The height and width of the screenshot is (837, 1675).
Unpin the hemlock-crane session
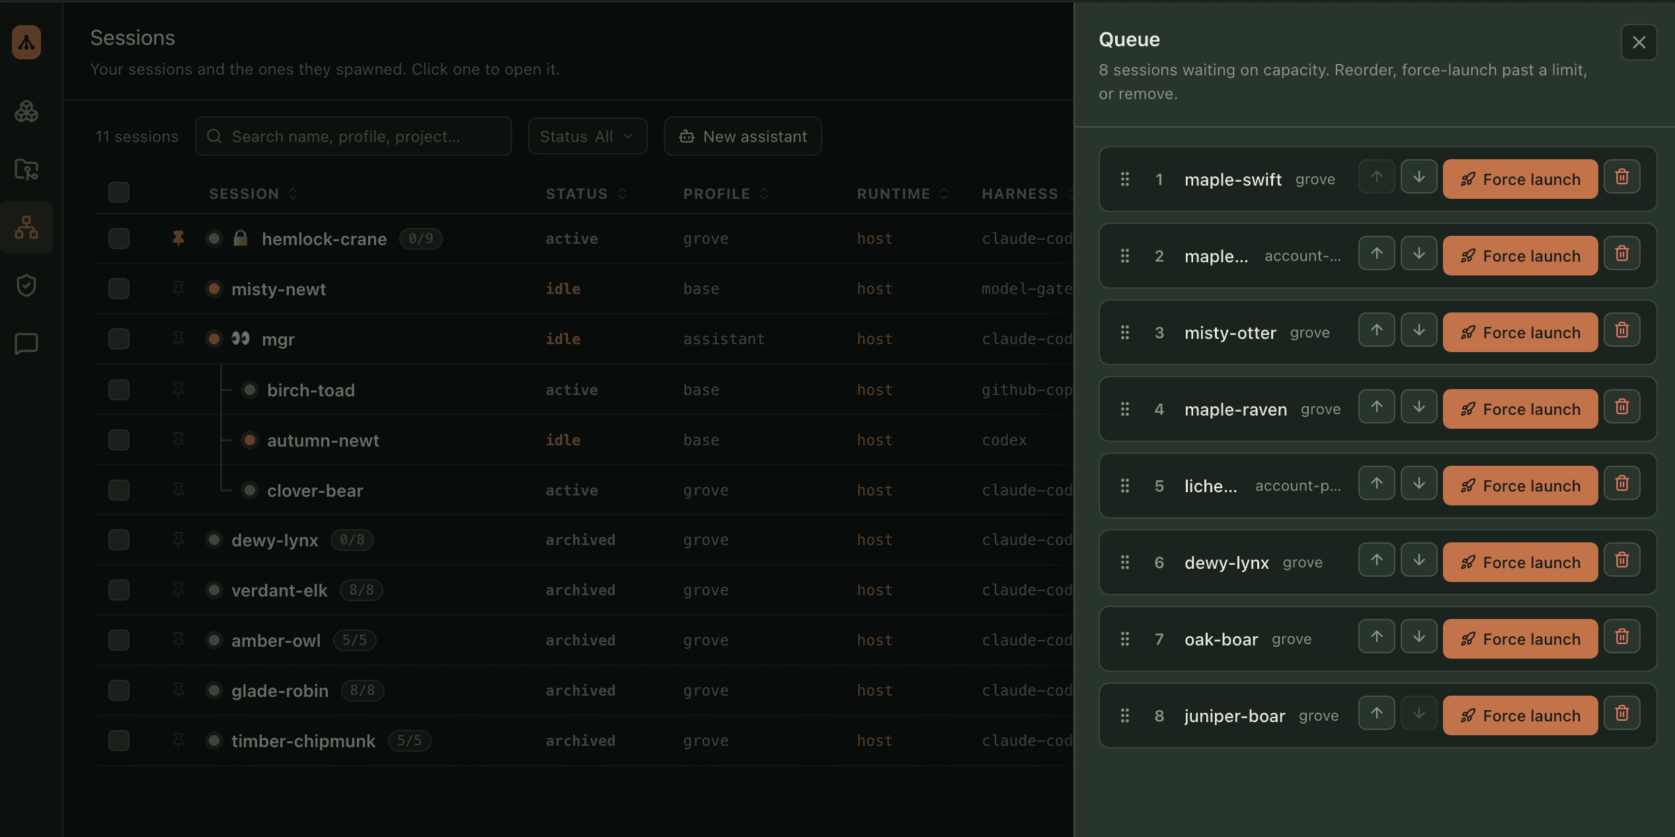[178, 238]
